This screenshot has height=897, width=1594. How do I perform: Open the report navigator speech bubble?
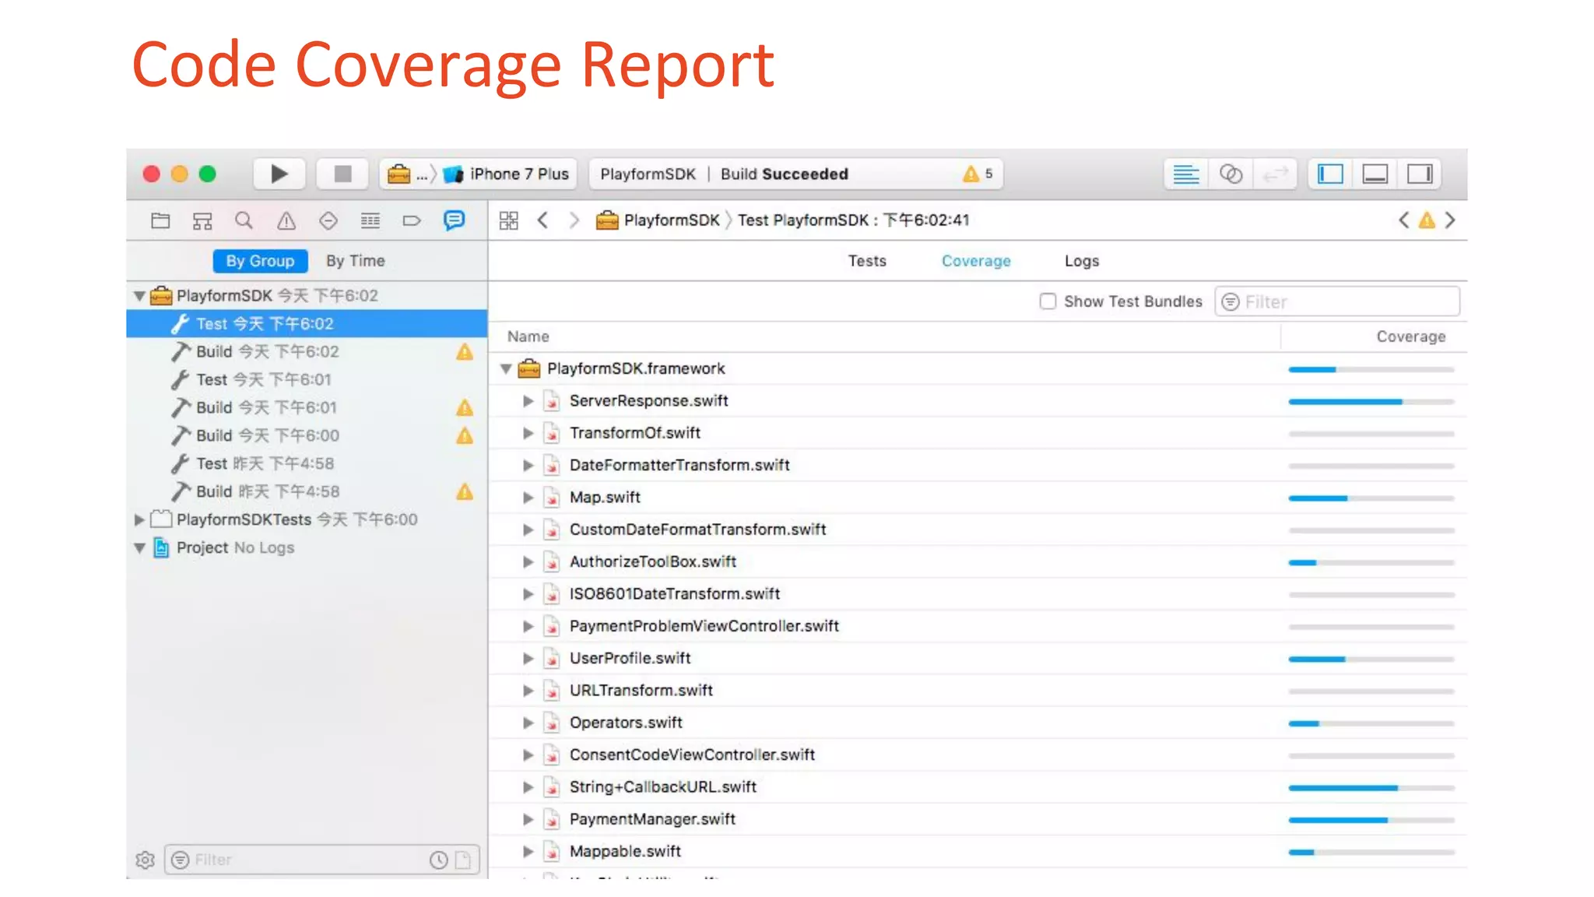tap(454, 220)
